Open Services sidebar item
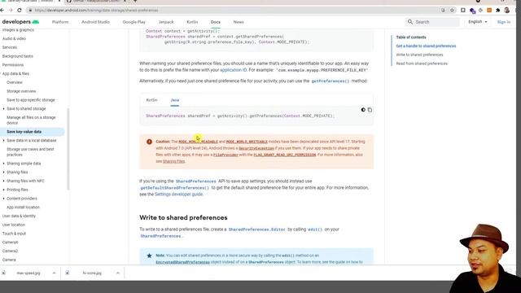 pos(10,47)
